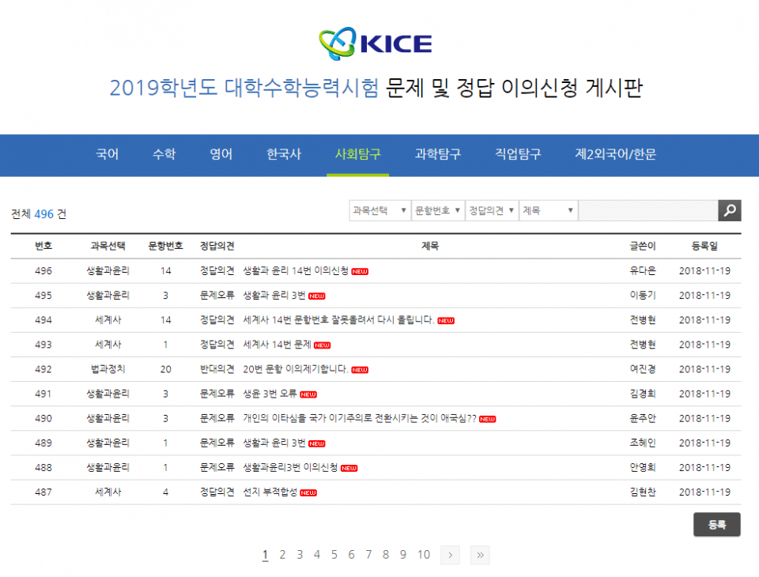This screenshot has width=759, height=577.
Task: Click the KICE logo
Action: (375, 43)
